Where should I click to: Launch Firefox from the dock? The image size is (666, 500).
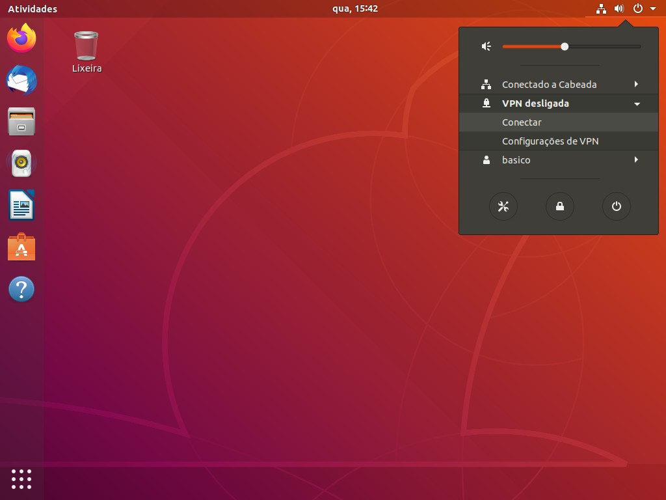click(x=21, y=38)
